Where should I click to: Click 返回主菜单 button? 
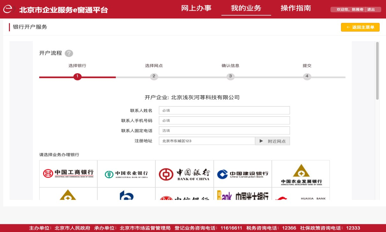[360, 27]
